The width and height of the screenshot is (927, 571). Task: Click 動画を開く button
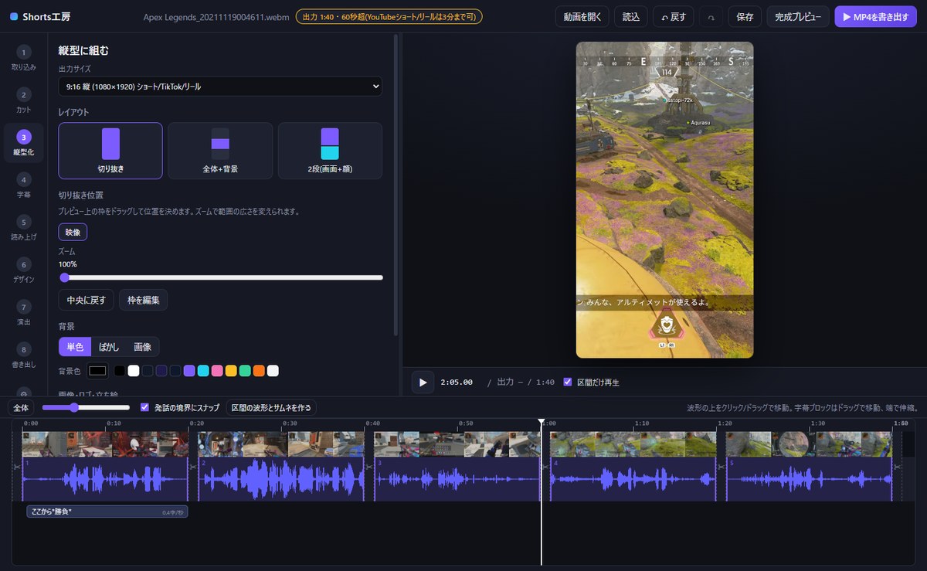pos(582,16)
